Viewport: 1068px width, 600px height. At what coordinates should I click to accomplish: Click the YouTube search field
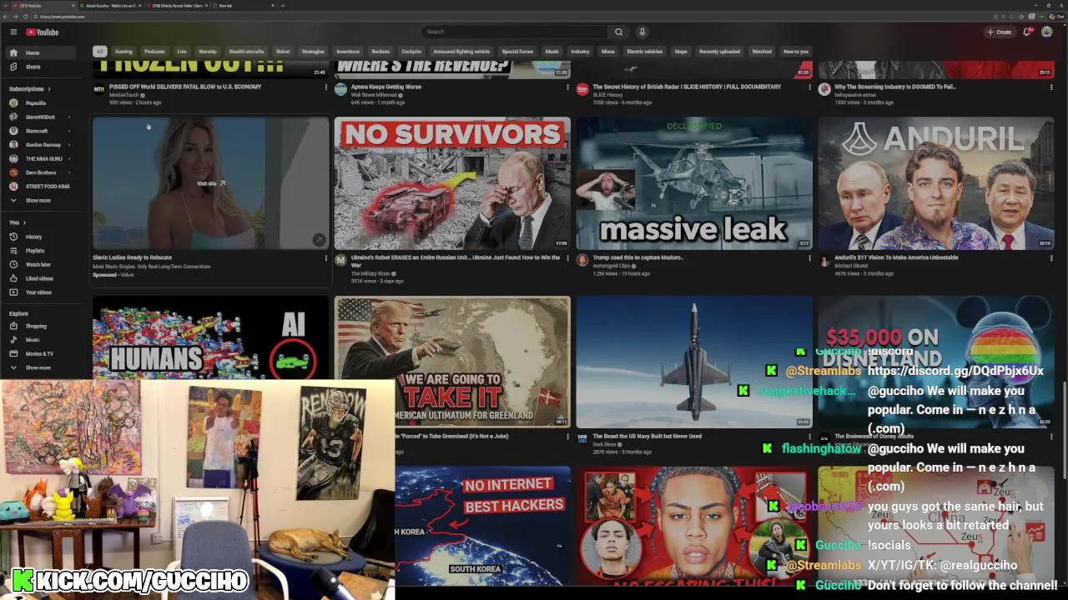pos(515,32)
